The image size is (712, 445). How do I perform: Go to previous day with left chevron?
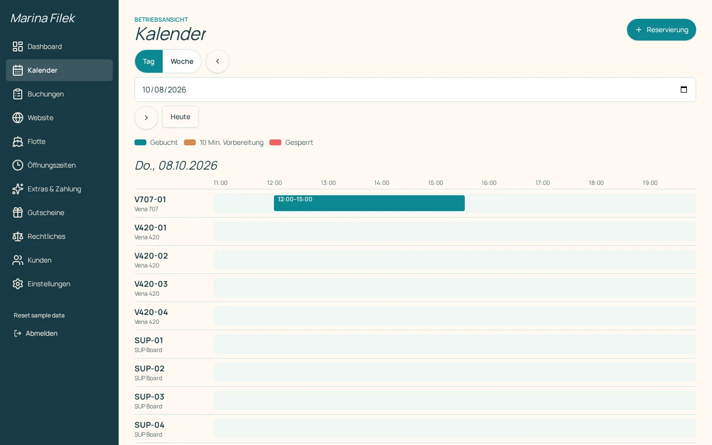tap(218, 61)
